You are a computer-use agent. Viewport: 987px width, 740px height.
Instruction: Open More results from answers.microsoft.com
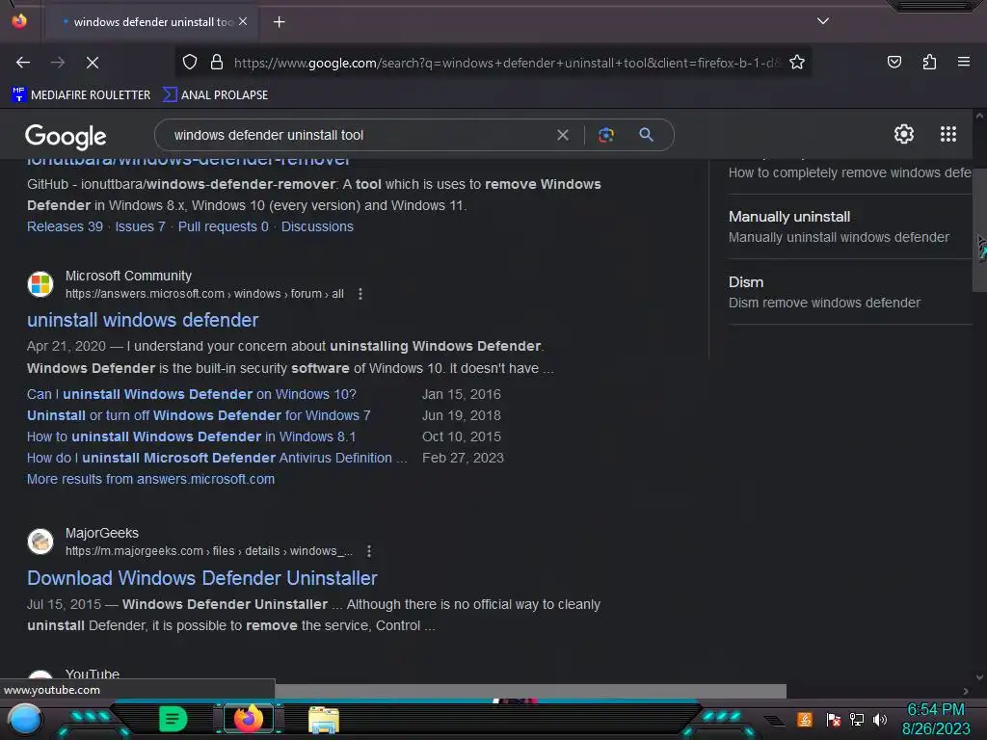click(150, 480)
